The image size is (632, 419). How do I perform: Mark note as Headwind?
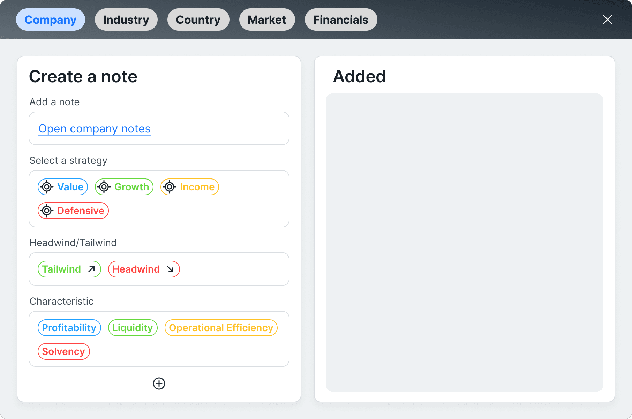[x=144, y=269]
